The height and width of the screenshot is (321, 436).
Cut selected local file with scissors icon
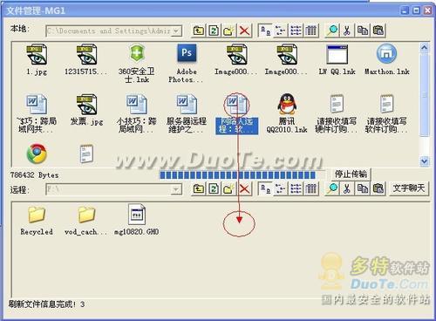(x=347, y=31)
